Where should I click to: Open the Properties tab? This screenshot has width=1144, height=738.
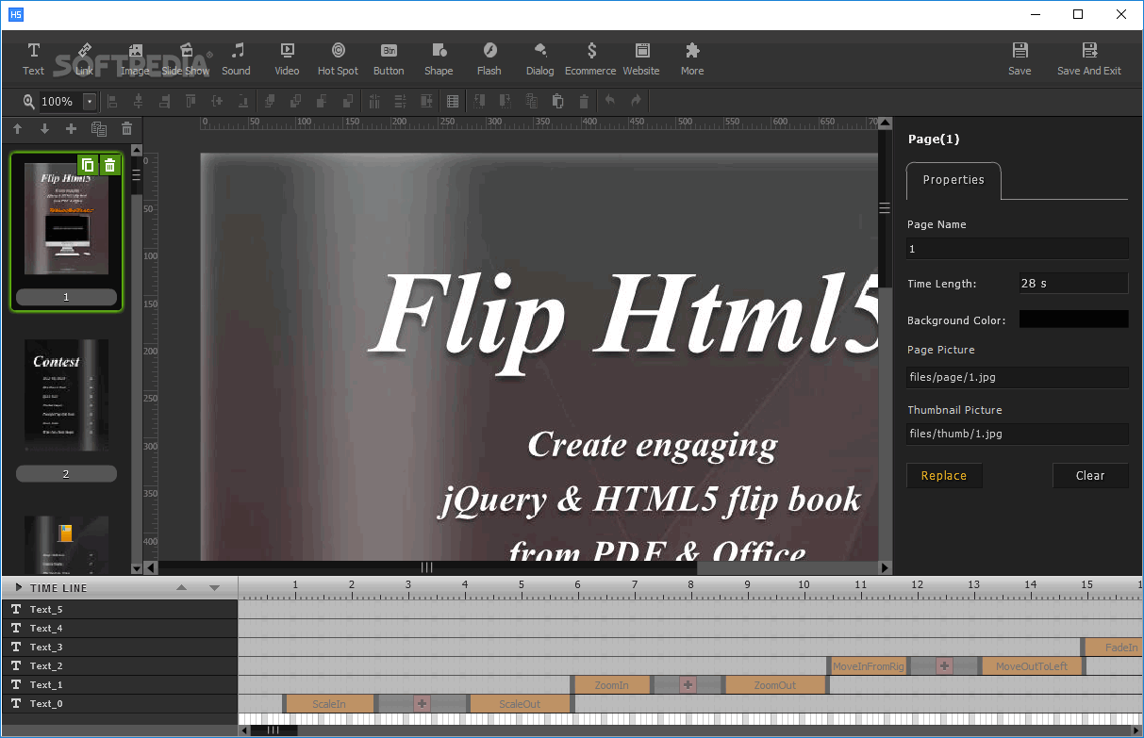pos(953,180)
